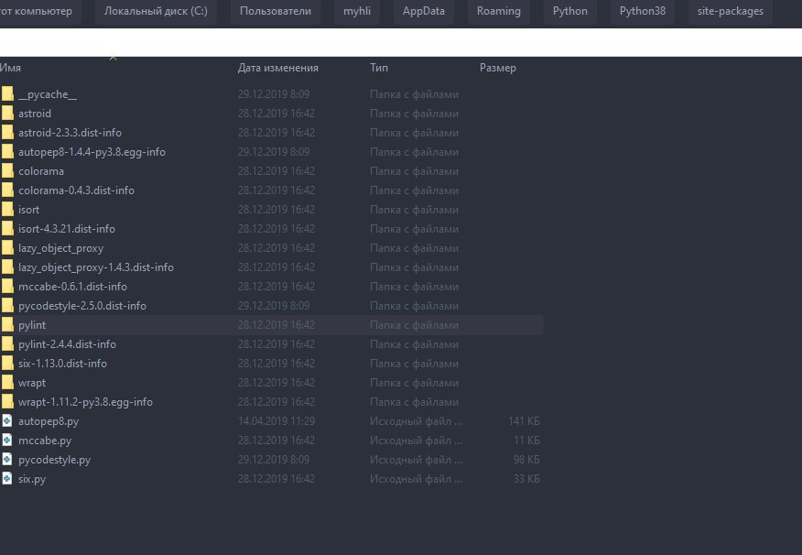Select lazy_object_proxy-1.4.3.dist-info folder icon
The height and width of the screenshot is (555, 802).
pyautogui.click(x=7, y=267)
